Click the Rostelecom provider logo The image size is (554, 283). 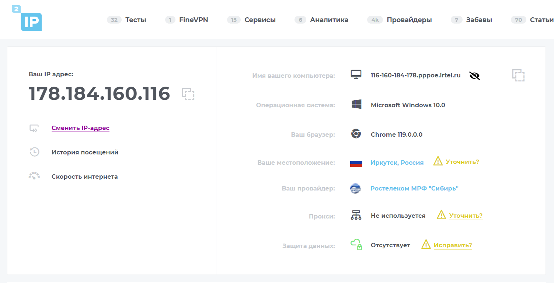(355, 188)
